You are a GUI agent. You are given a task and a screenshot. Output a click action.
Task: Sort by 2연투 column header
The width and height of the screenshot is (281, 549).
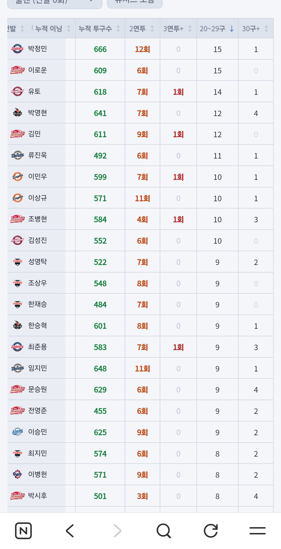coord(142,28)
